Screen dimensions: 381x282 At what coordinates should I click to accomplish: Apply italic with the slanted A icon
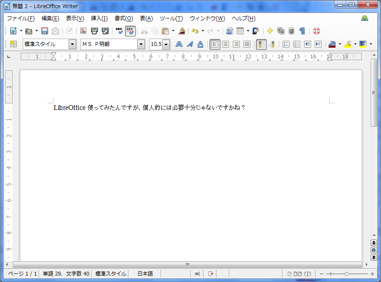click(190, 44)
